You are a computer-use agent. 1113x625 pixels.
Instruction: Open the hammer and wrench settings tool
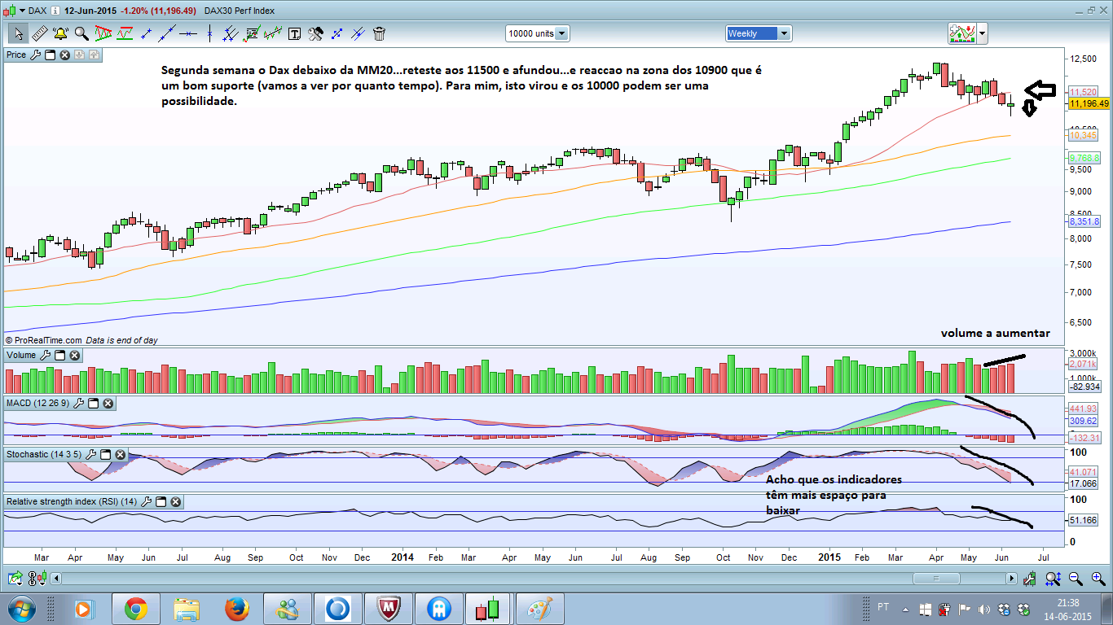pyautogui.click(x=315, y=33)
